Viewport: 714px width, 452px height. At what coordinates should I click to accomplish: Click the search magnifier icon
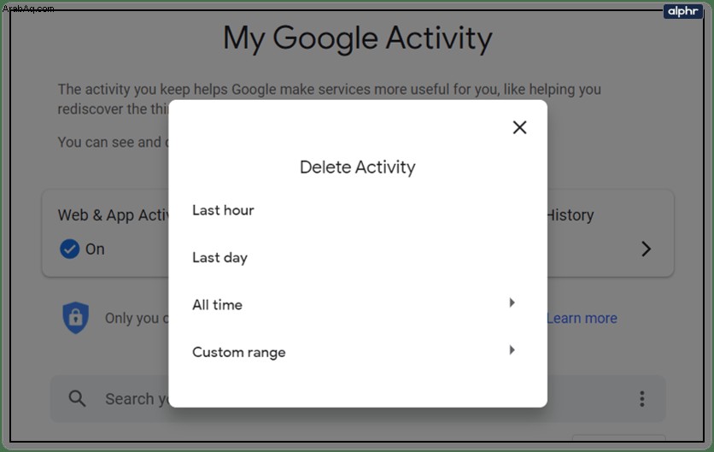tap(77, 399)
